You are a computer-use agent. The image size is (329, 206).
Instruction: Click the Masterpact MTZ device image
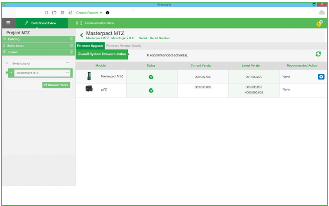[x=89, y=76]
